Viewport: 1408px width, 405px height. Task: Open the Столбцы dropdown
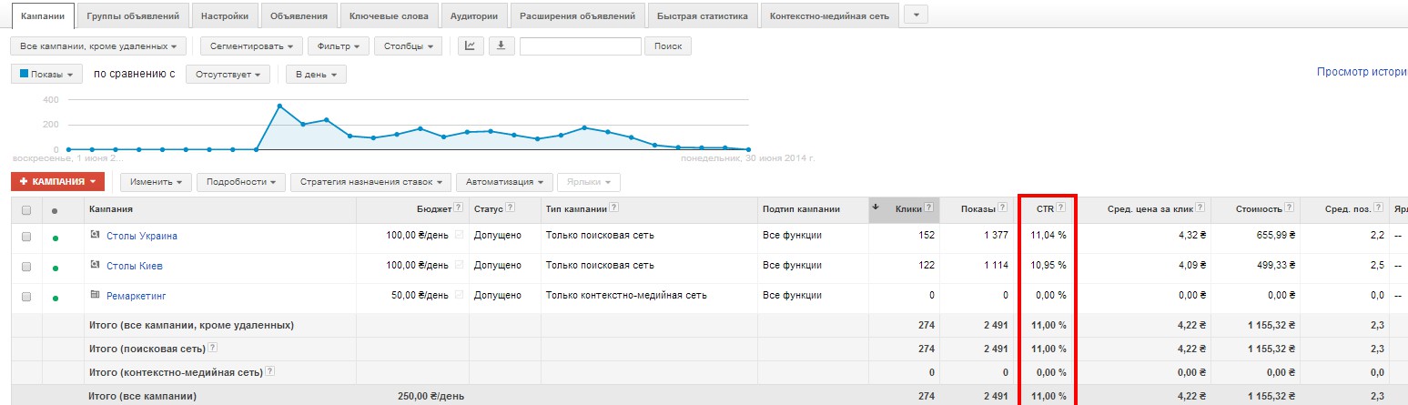click(x=409, y=46)
